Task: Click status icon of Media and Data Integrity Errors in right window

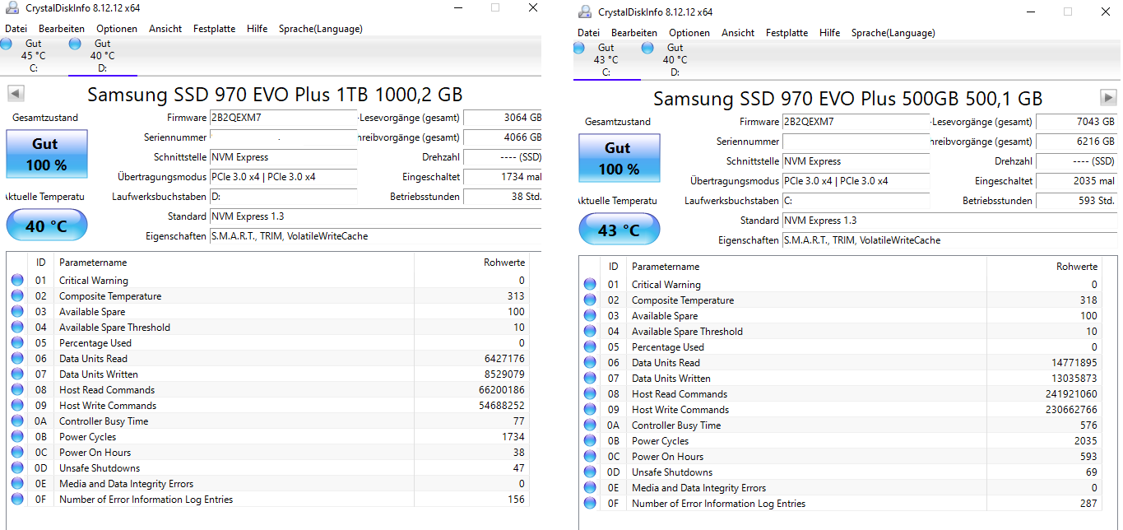Action: (x=590, y=488)
